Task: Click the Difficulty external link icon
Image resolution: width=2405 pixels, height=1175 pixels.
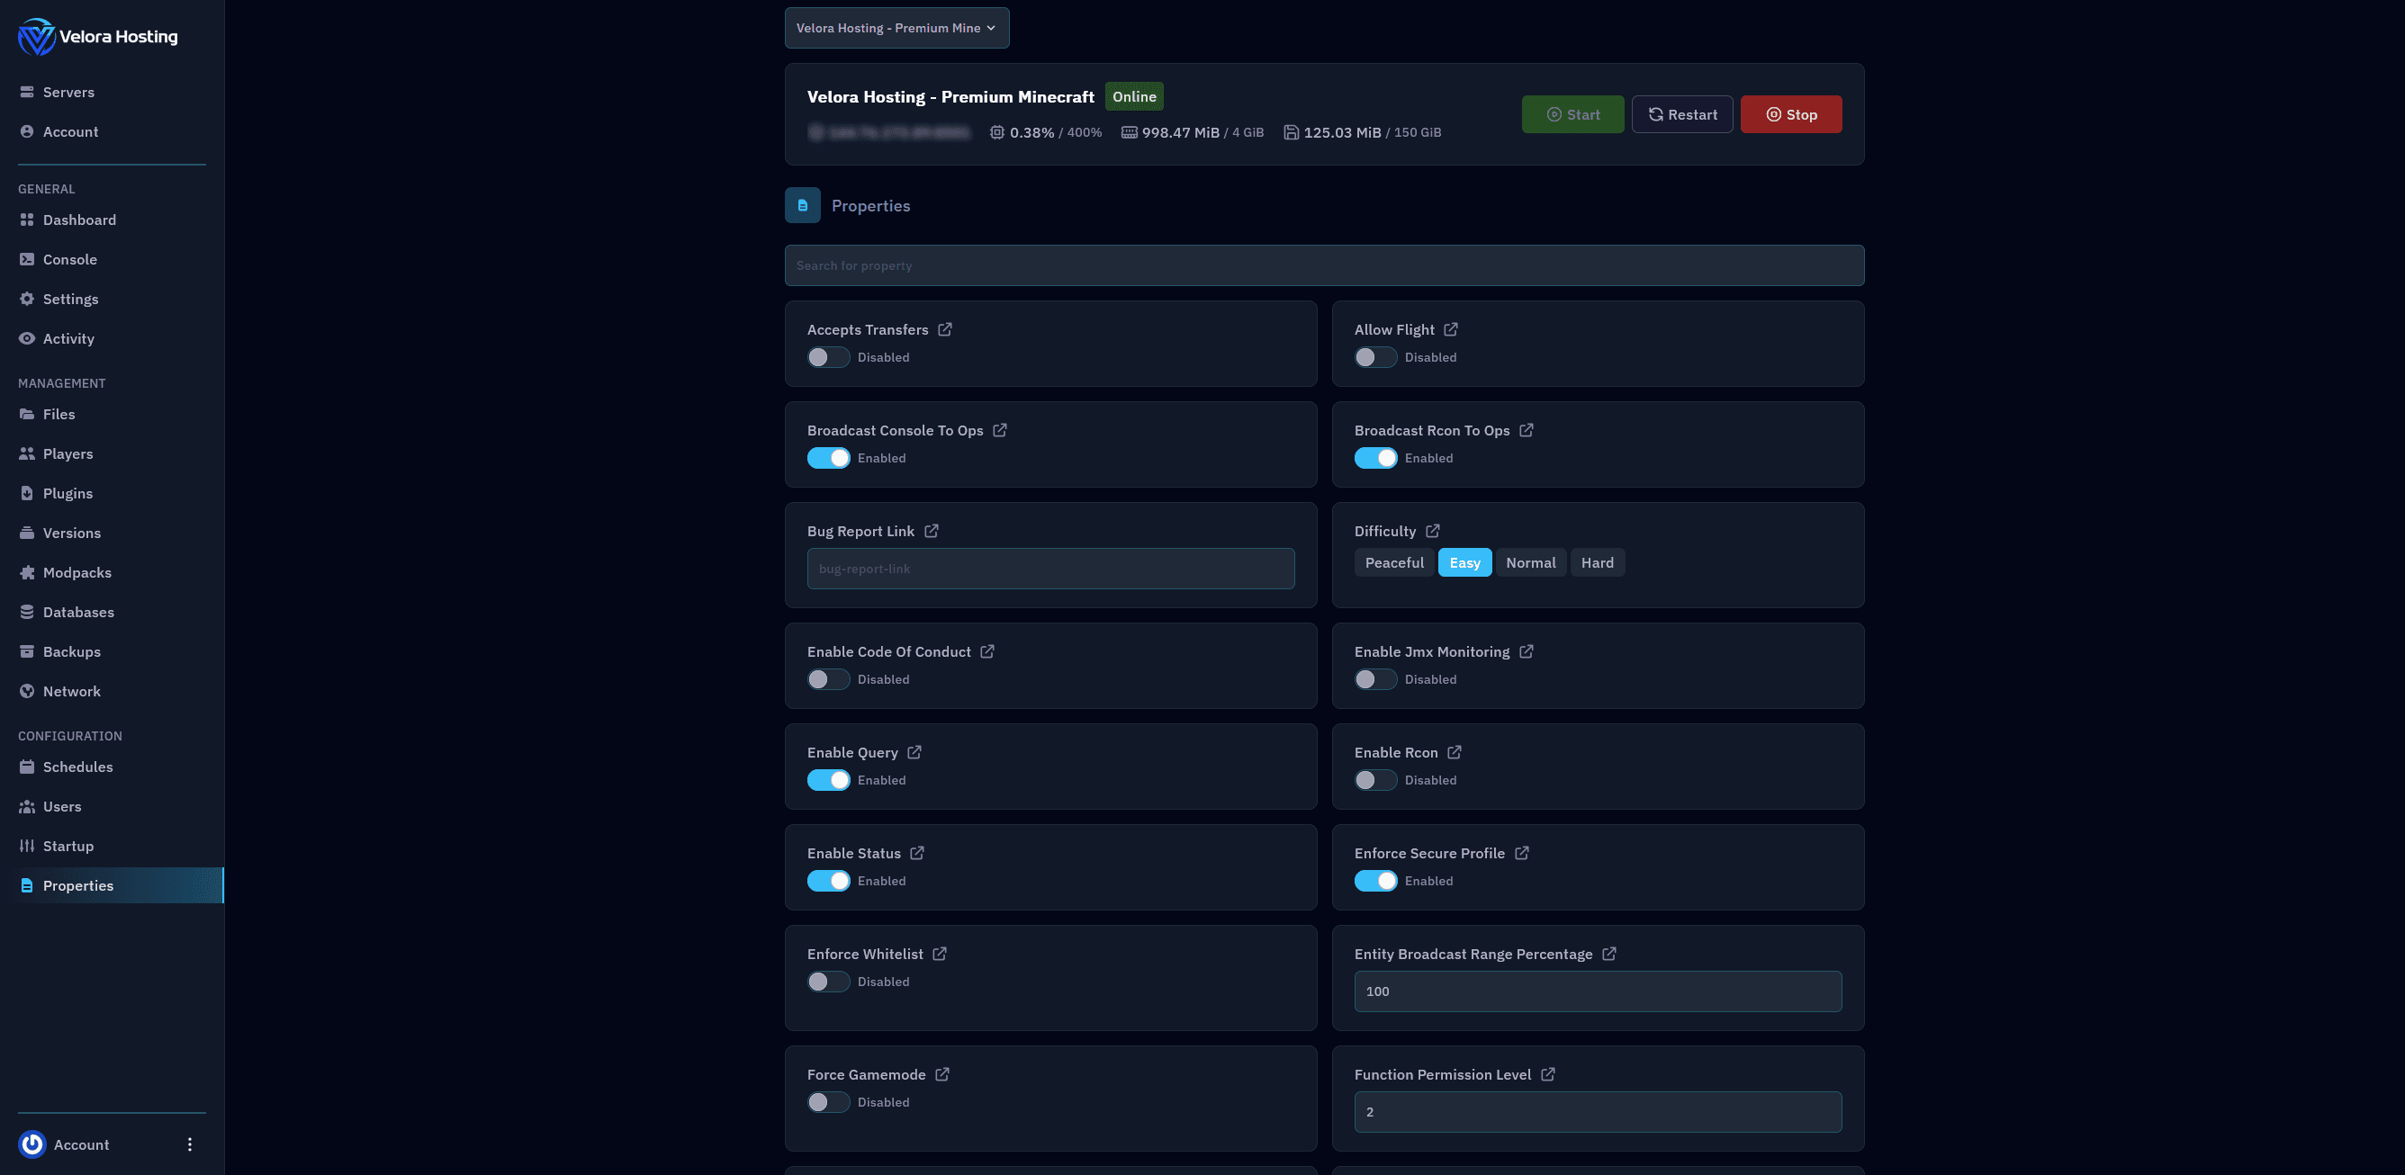Action: click(x=1432, y=531)
